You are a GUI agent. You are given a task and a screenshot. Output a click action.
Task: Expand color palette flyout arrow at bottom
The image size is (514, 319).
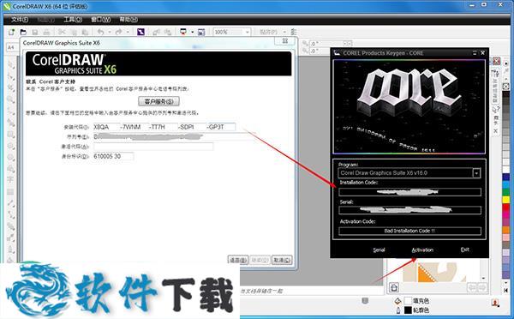click(505, 291)
